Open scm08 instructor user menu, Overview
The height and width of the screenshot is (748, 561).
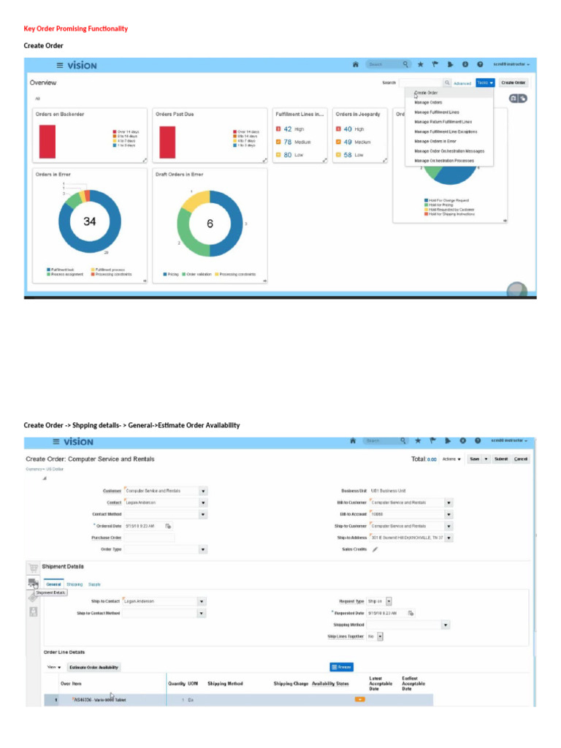(x=511, y=64)
